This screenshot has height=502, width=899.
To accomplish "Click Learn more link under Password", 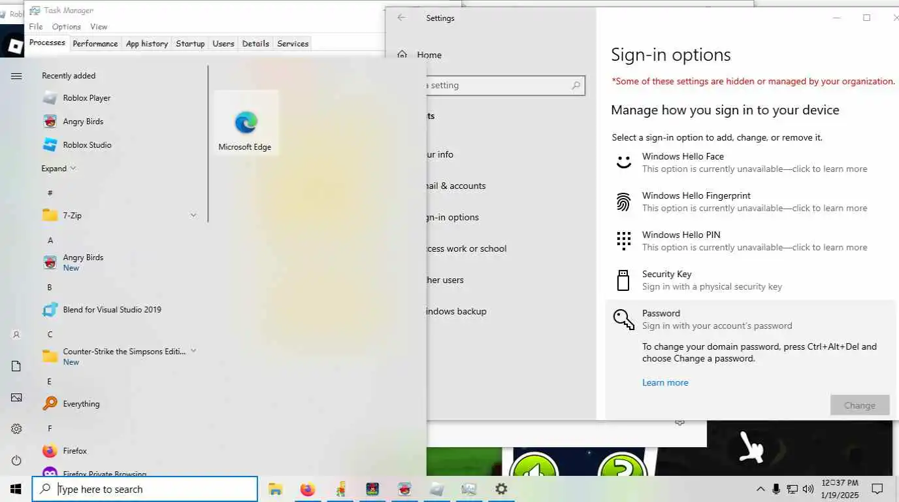I will (x=665, y=383).
